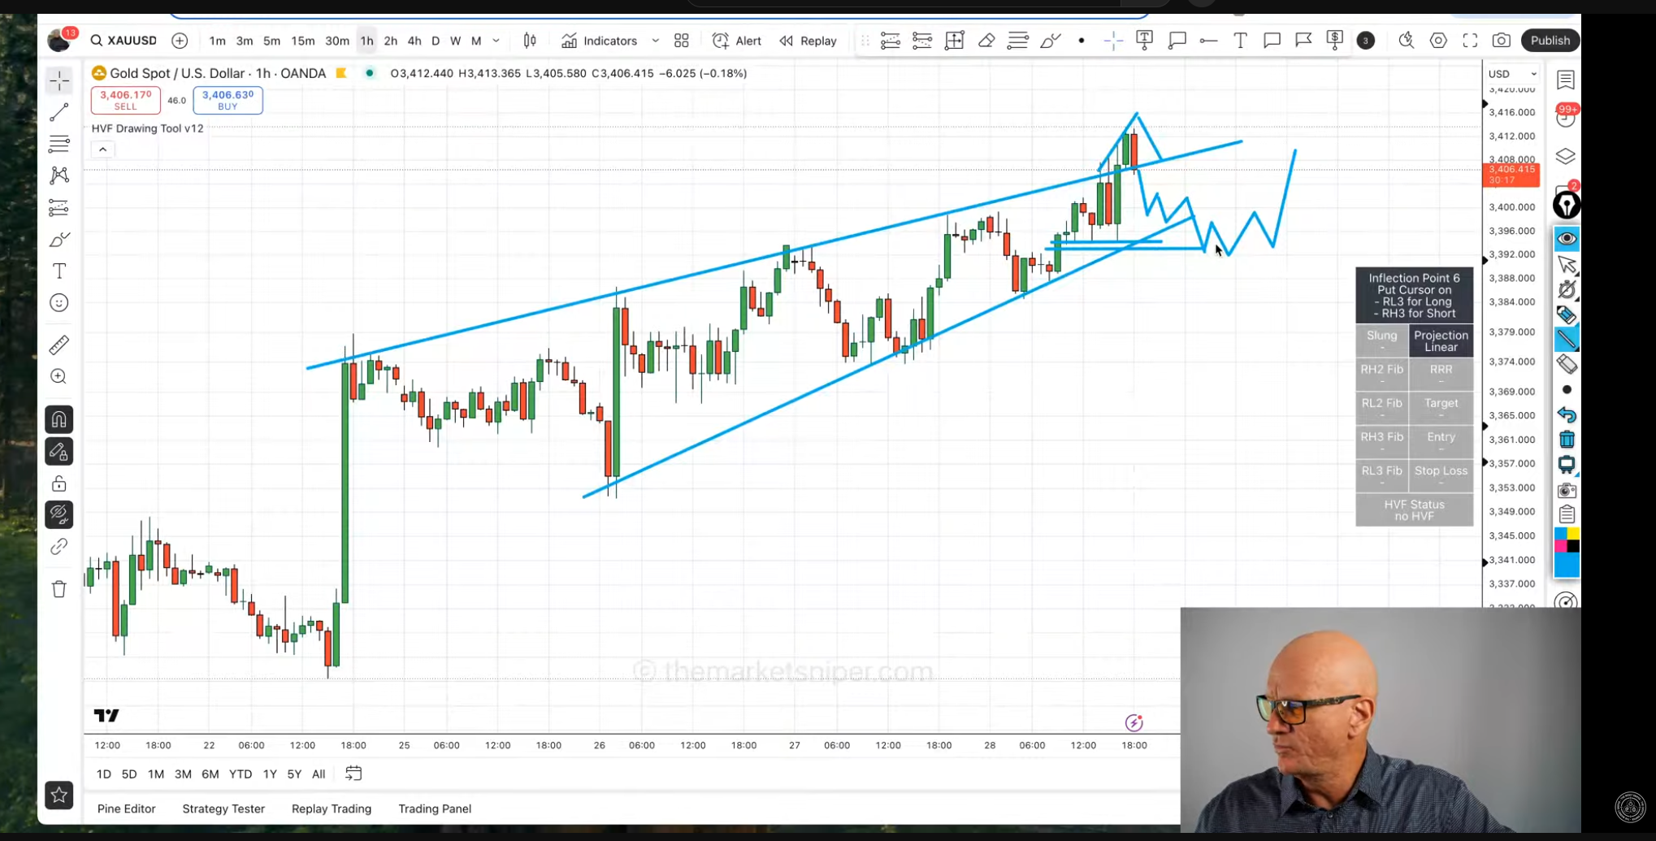Viewport: 1656px width, 841px height.
Task: Toggle lock all drawings
Action: 59,483
